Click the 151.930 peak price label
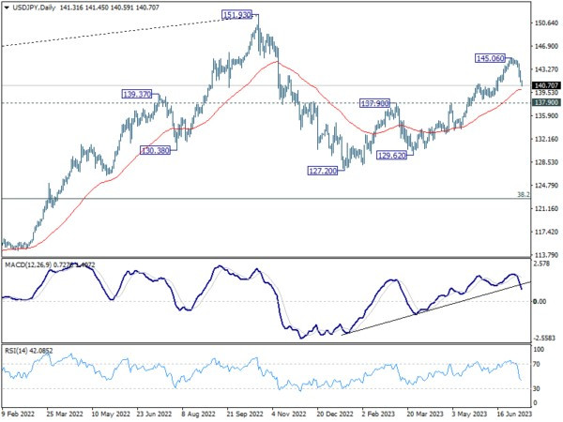 237,15
